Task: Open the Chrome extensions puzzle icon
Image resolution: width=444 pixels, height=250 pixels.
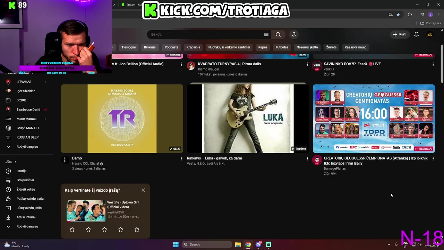Action: coord(410,15)
